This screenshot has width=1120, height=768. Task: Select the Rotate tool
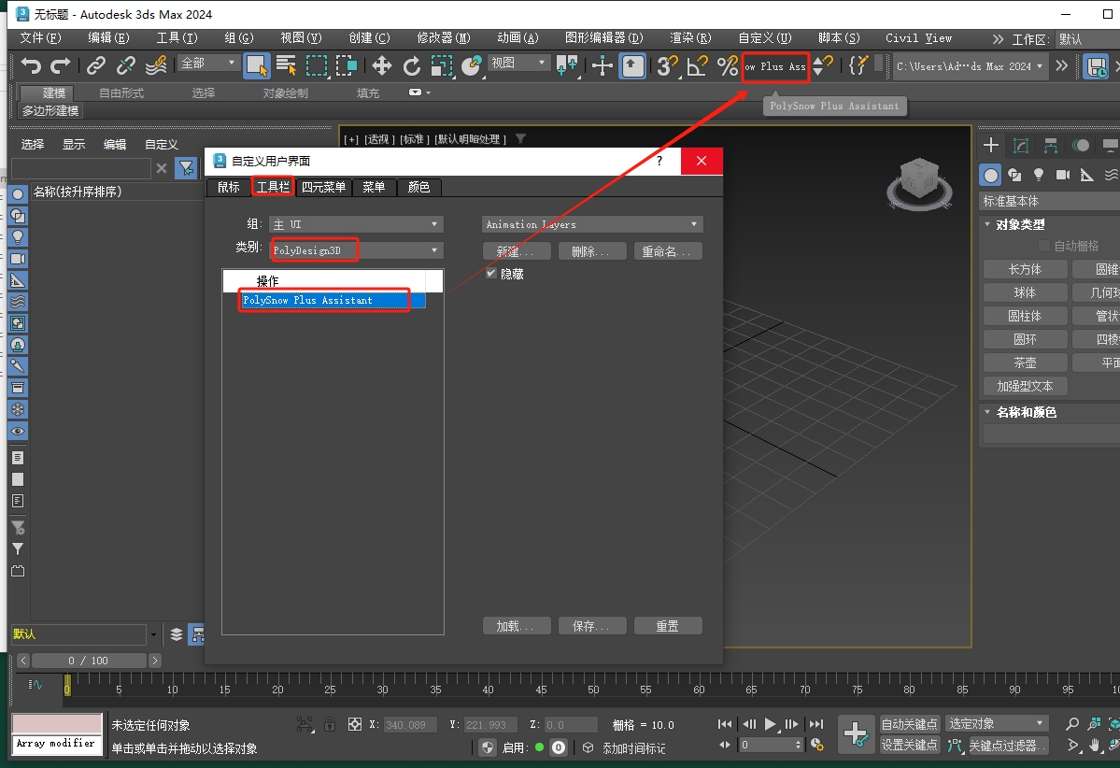tap(411, 66)
